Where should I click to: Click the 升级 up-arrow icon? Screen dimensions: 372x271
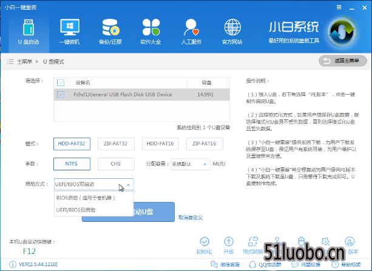point(229,242)
